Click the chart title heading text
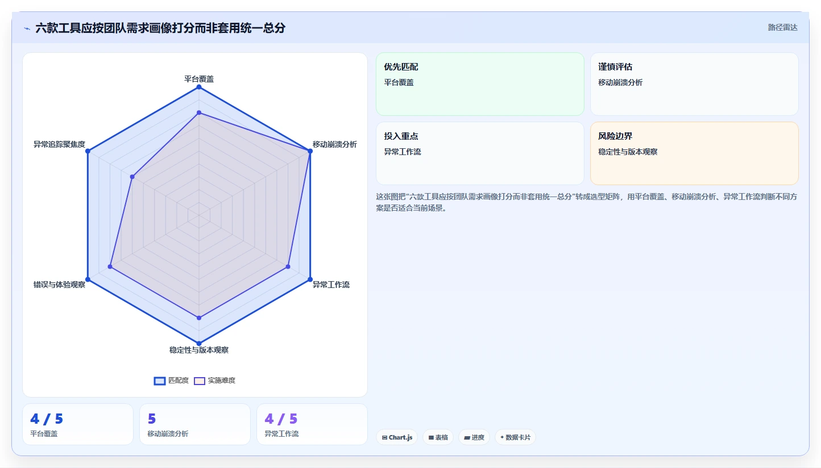This screenshot has width=821, height=468. pyautogui.click(x=160, y=28)
